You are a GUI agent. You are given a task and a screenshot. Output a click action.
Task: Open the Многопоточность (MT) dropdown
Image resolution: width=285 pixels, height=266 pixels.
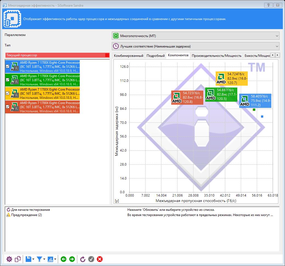(196, 36)
